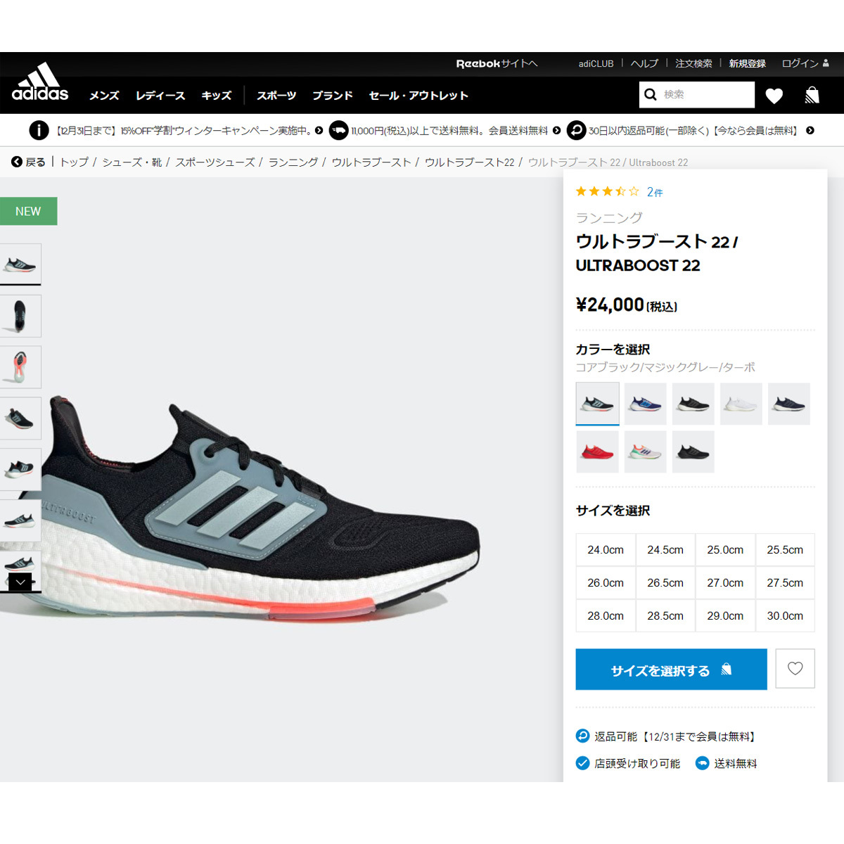Image resolution: width=844 pixels, height=844 pixels.
Task: Select size 25.5cm
Action: tap(785, 550)
